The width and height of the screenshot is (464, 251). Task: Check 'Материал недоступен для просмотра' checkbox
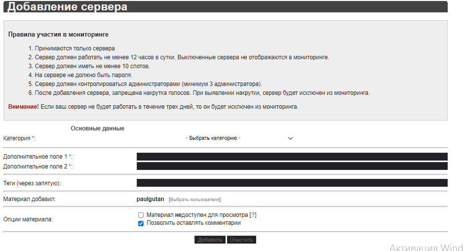[x=141, y=215]
